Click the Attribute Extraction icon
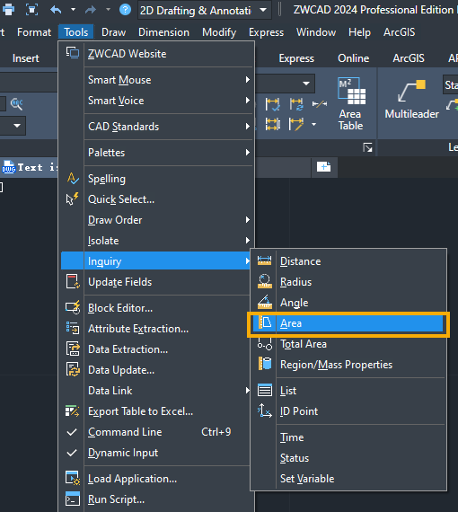The height and width of the screenshot is (512, 458). 73,328
